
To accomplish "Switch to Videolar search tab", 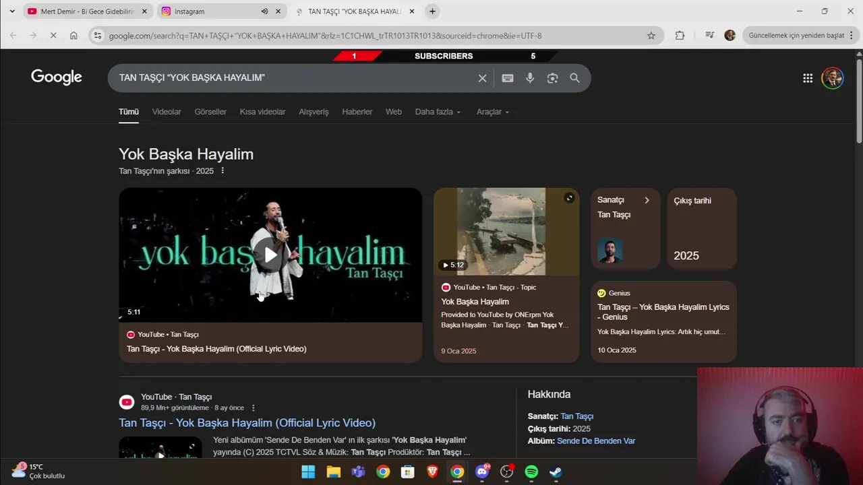I will click(167, 112).
